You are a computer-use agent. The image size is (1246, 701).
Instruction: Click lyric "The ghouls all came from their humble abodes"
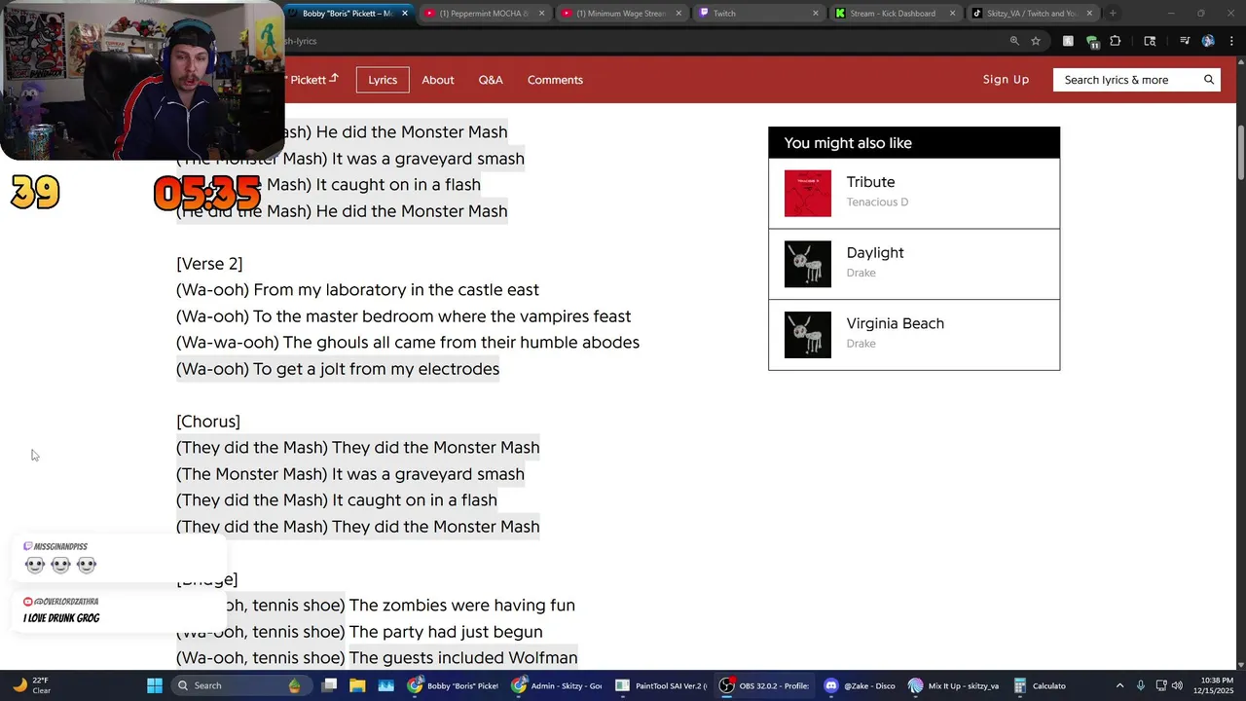click(461, 343)
